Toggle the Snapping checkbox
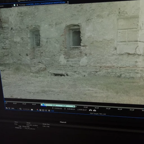The height and width of the screenshot is (144, 144). tap(19, 1)
